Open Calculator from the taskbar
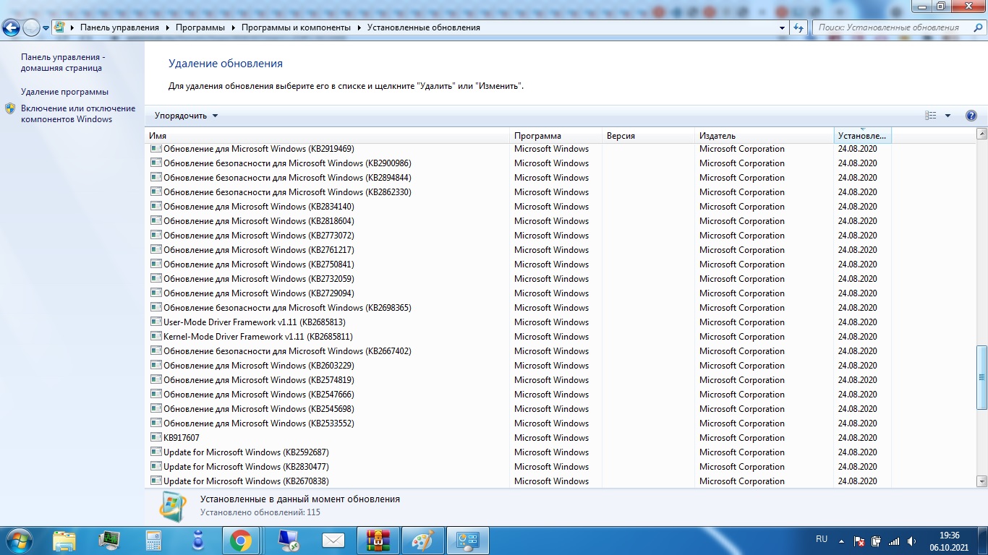 pyautogui.click(x=153, y=540)
